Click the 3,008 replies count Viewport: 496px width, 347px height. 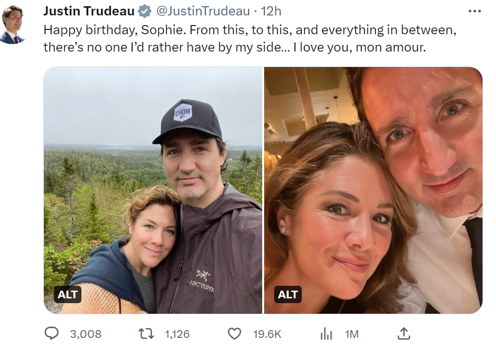[x=86, y=334]
